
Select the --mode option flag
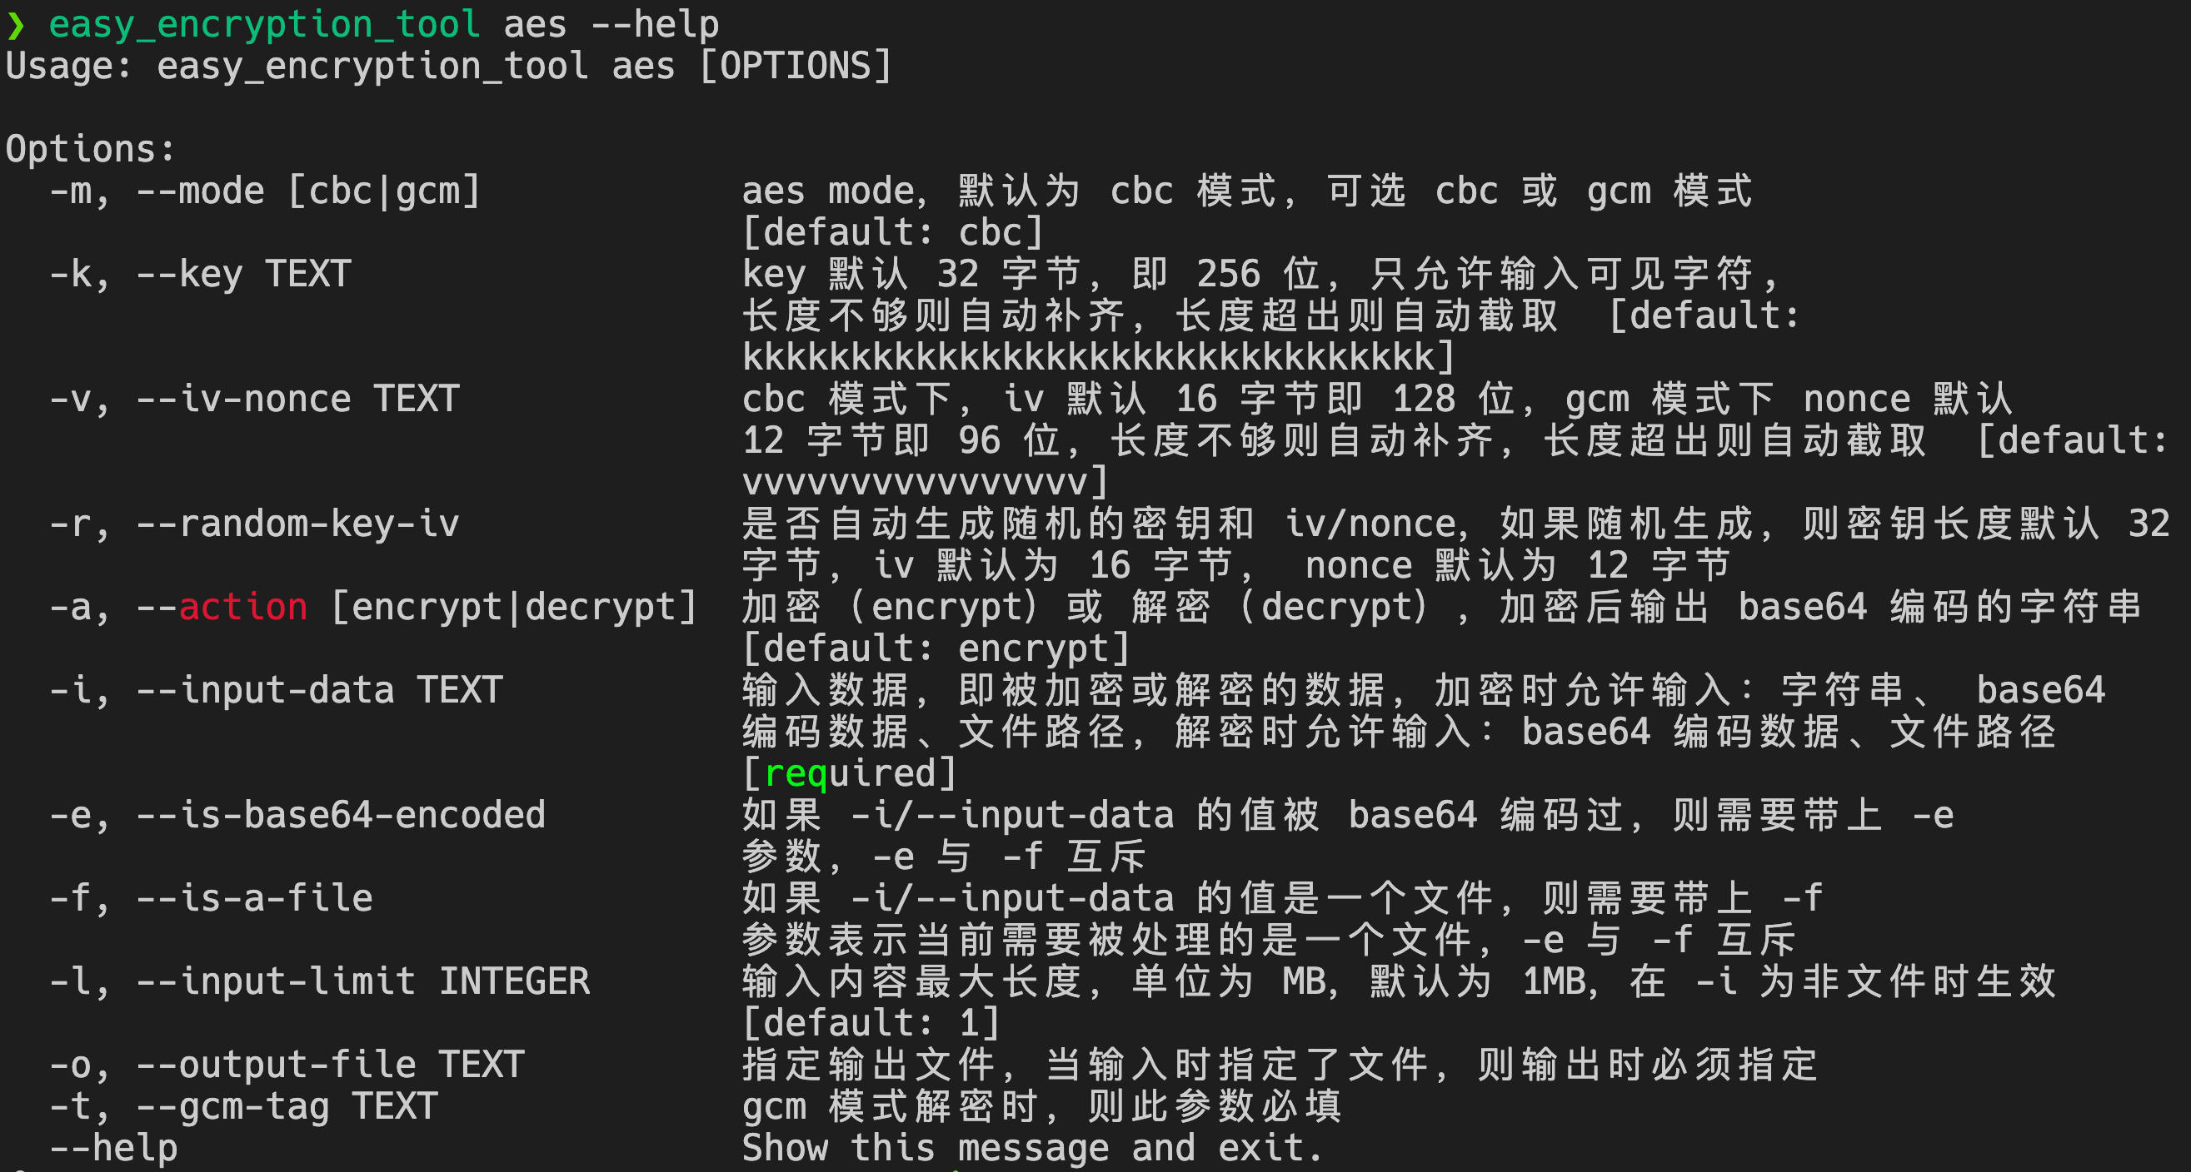[201, 191]
